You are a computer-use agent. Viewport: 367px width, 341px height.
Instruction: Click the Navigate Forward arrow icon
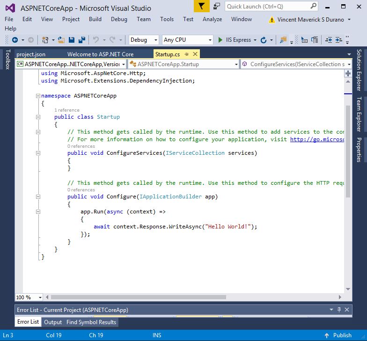click(x=31, y=40)
